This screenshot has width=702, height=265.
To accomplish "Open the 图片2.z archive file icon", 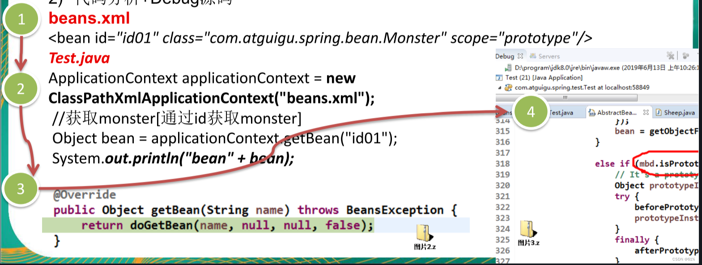I will (x=424, y=237).
